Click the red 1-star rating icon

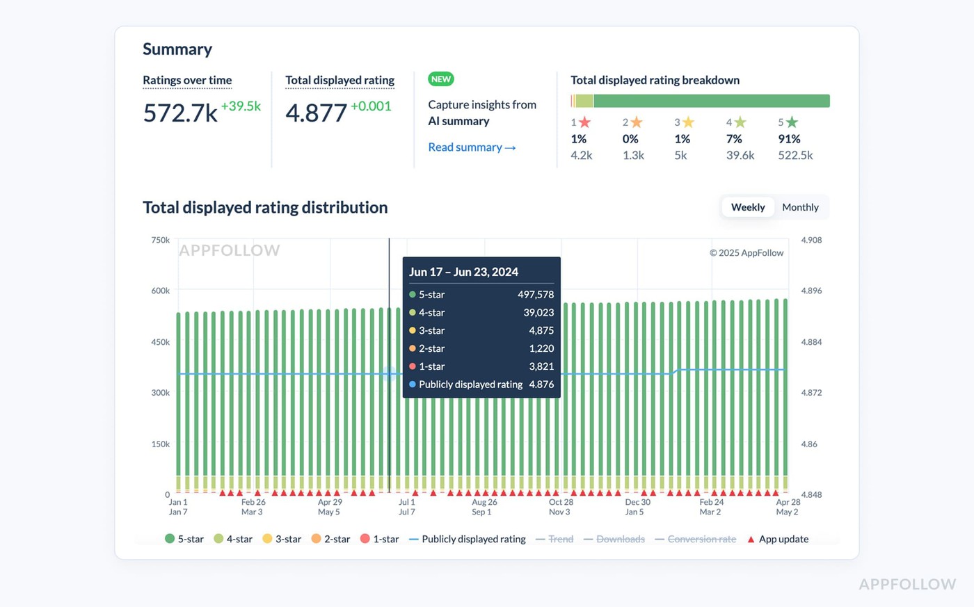pyautogui.click(x=585, y=122)
